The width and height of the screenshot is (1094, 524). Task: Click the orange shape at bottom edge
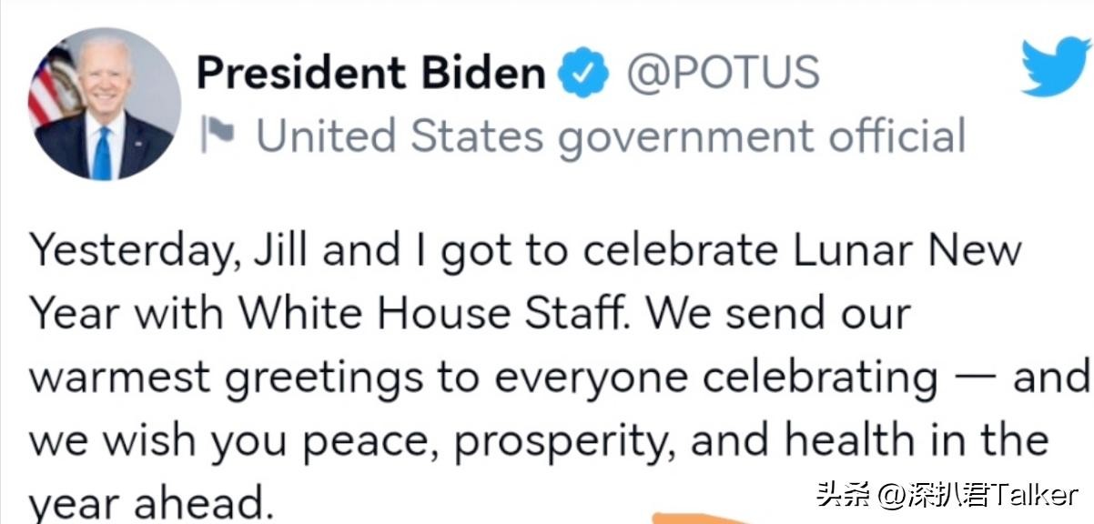[x=701, y=518]
